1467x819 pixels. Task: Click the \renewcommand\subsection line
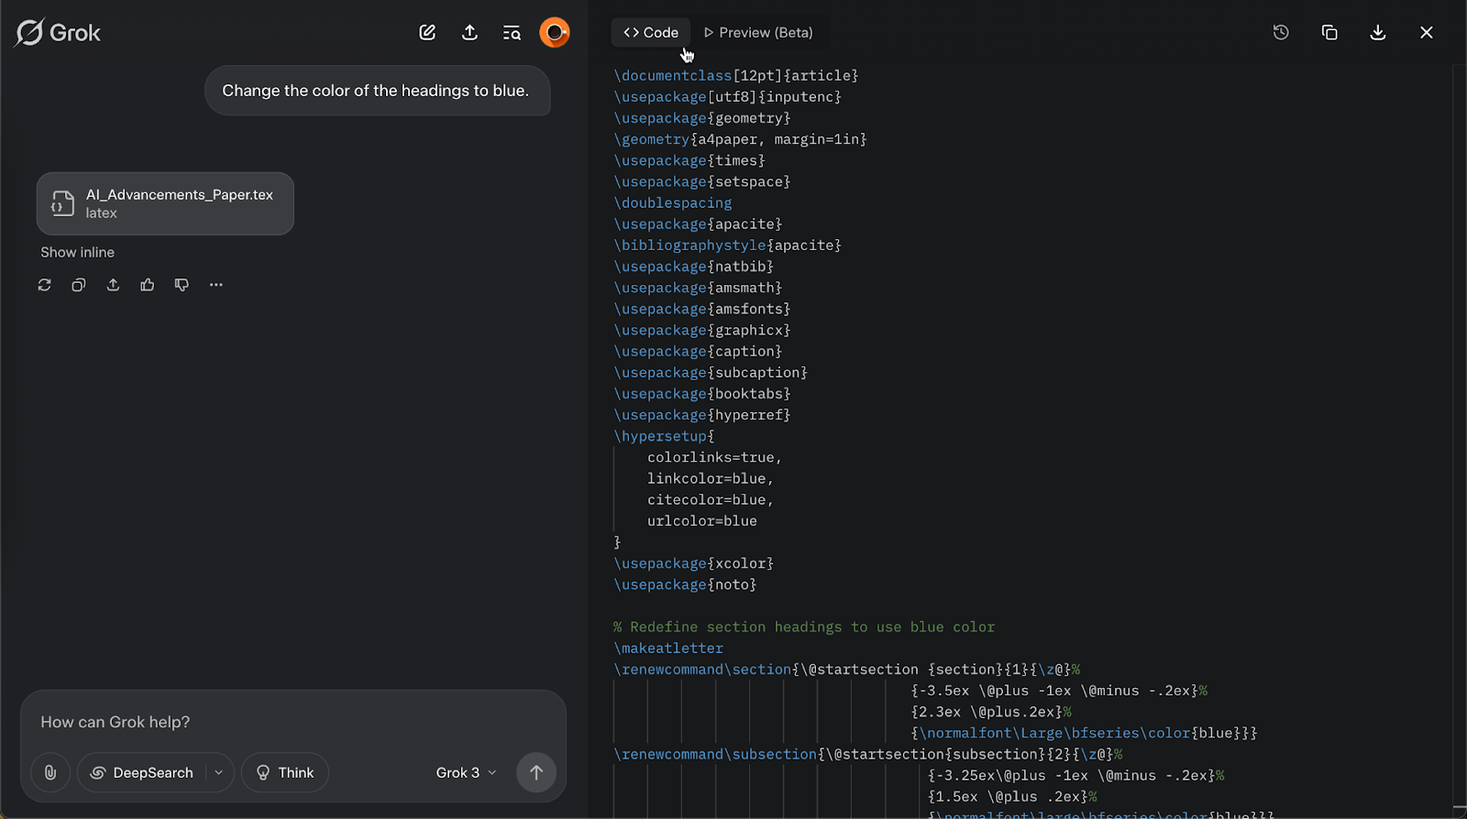[868, 755]
